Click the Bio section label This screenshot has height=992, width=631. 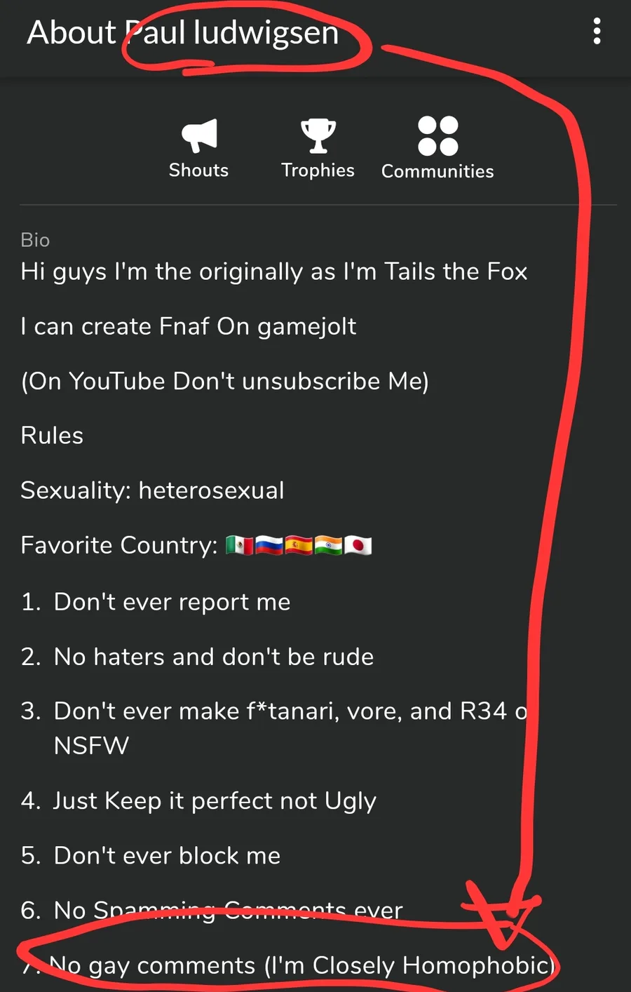point(35,240)
